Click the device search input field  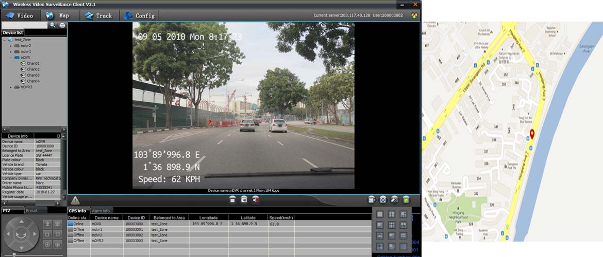point(24,25)
